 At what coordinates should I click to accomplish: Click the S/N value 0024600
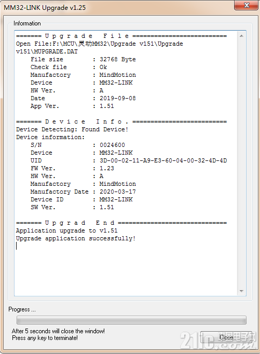point(112,145)
